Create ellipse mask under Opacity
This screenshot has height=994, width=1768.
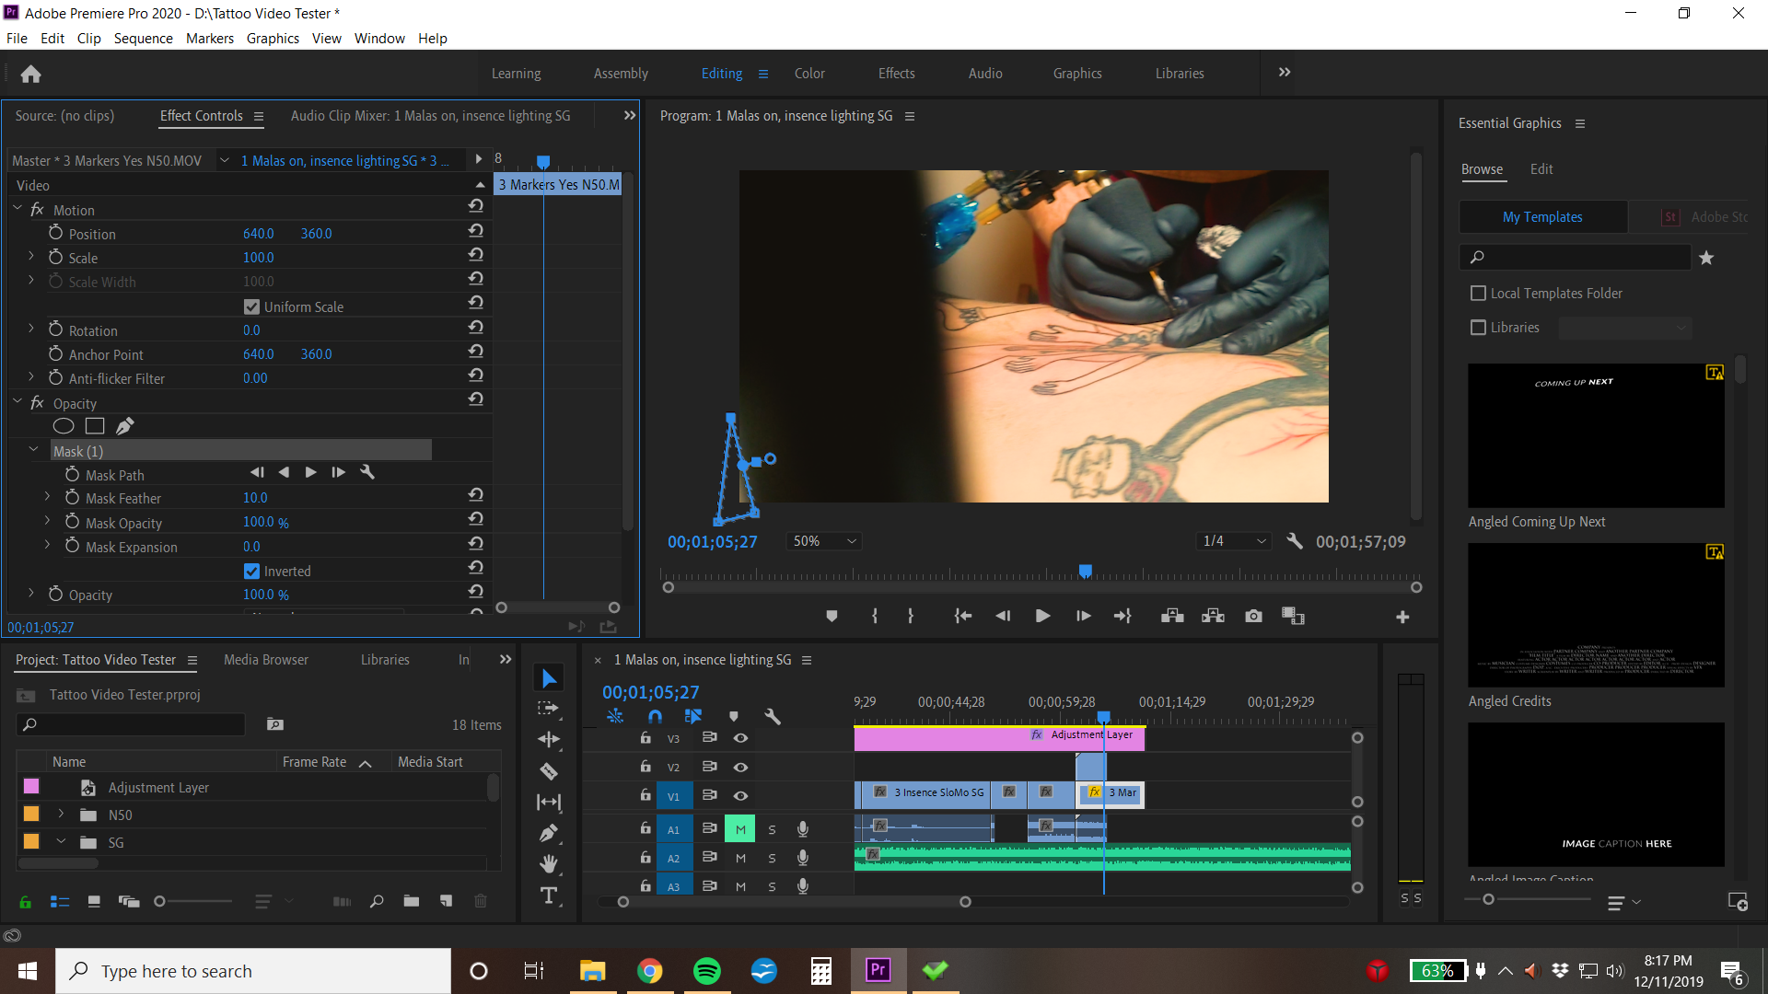tap(64, 426)
